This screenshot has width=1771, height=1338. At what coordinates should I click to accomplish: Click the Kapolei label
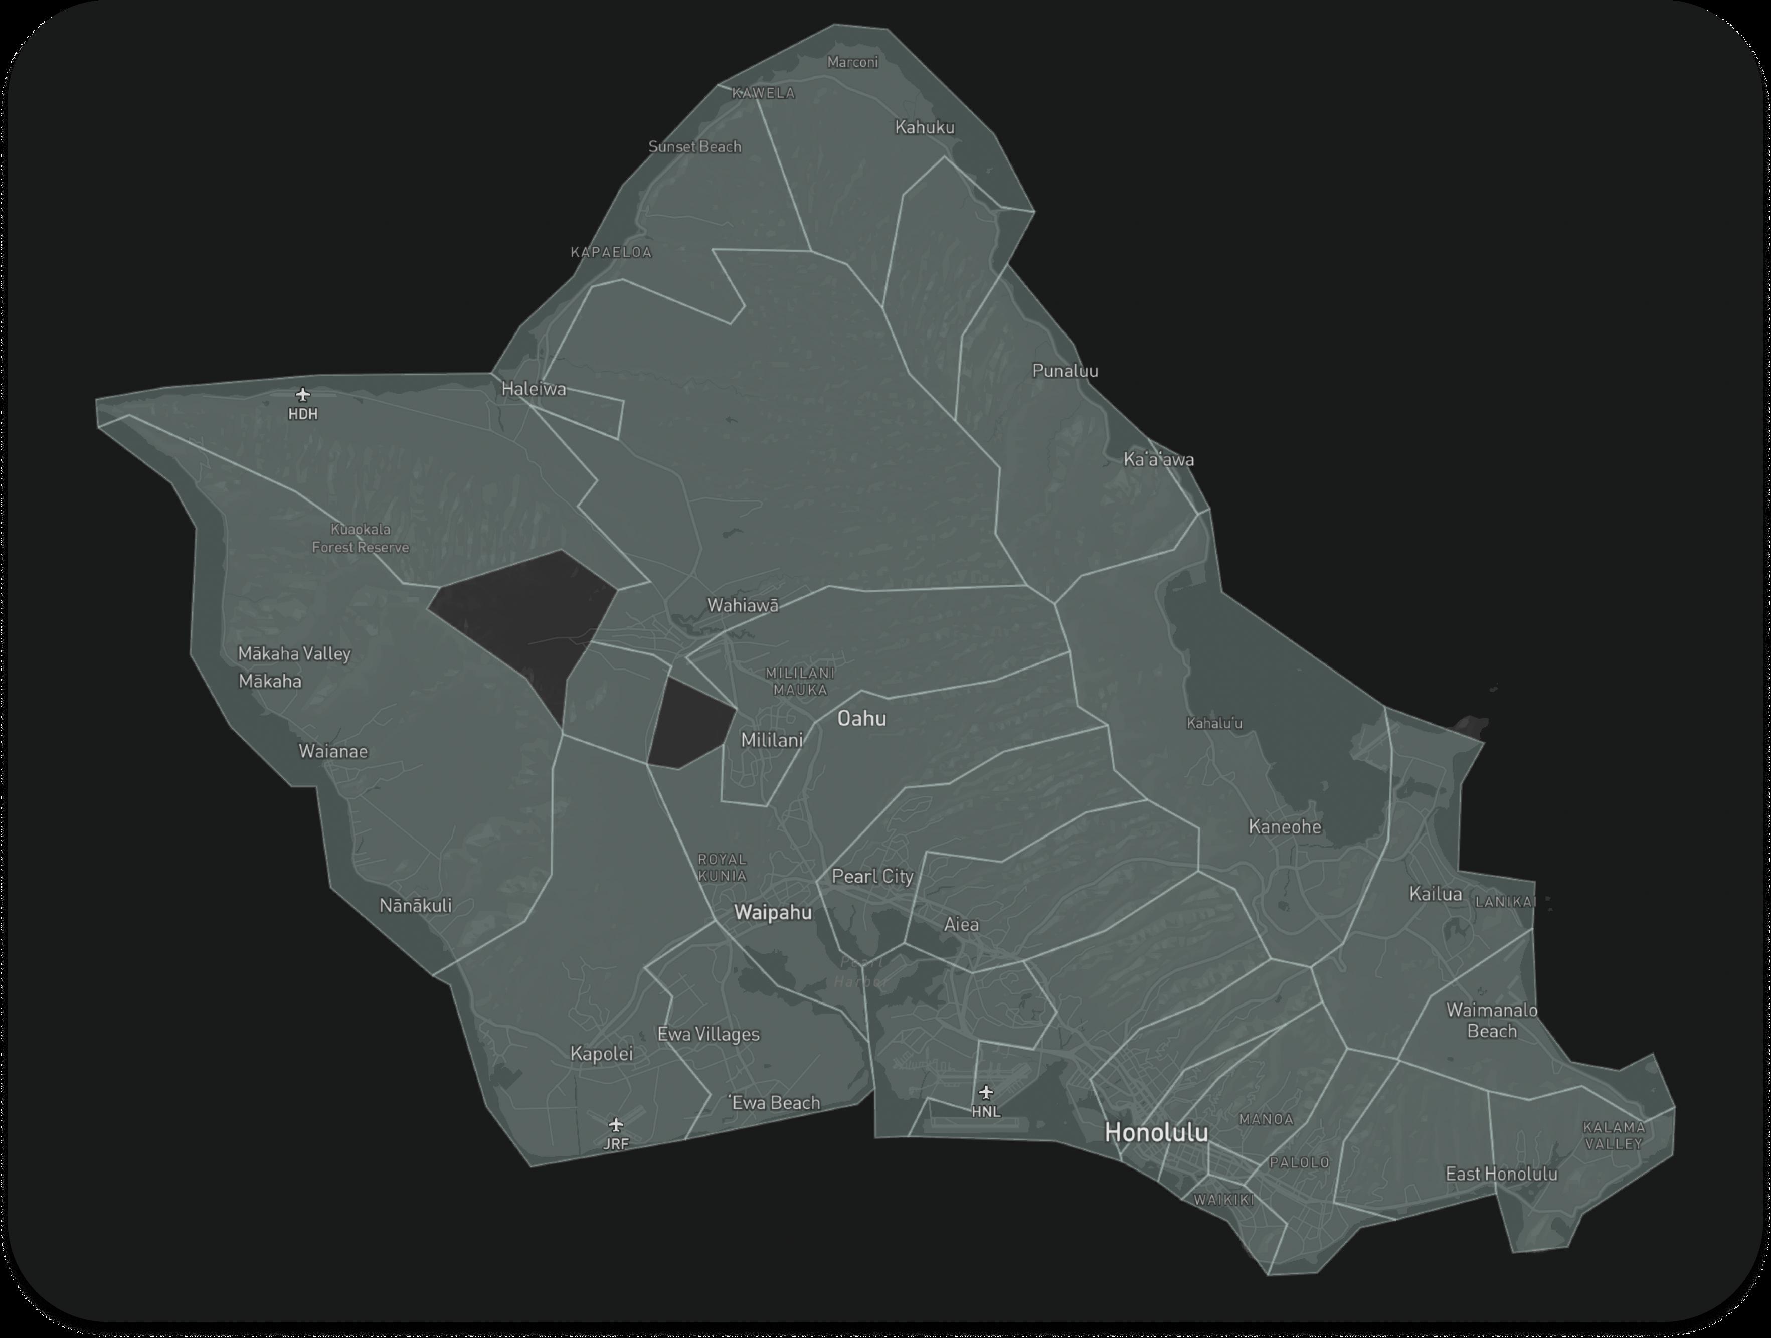pos(601,1053)
